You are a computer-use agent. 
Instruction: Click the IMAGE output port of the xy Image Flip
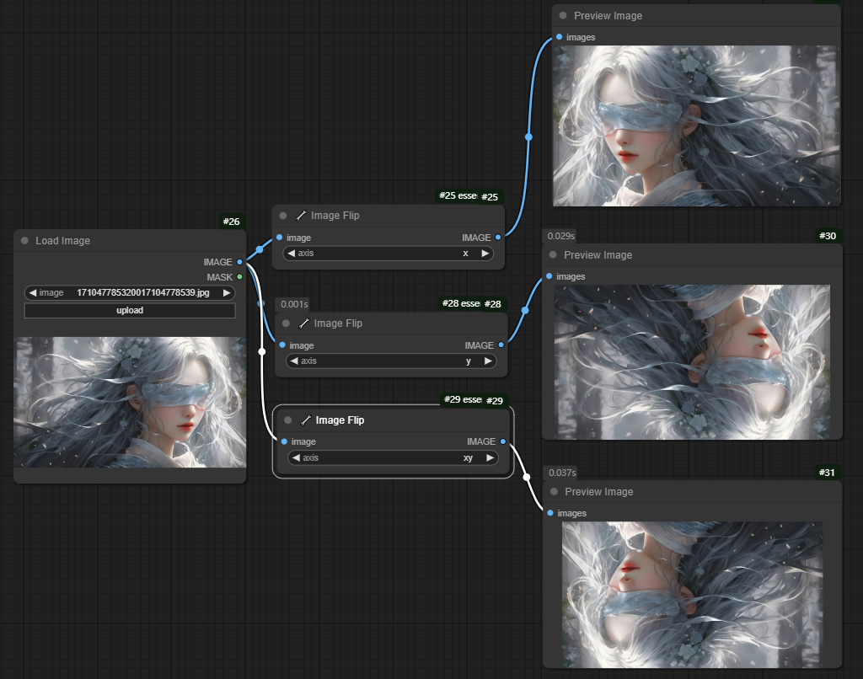503,441
